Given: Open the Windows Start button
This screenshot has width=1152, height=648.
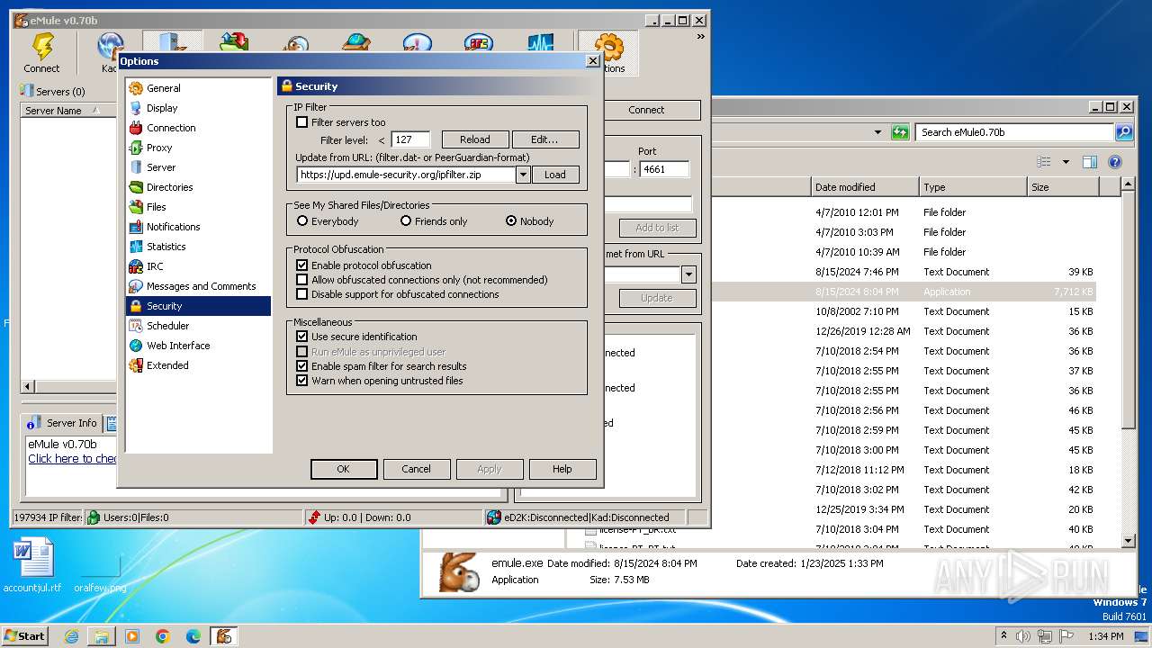Looking at the screenshot, I should (24, 635).
